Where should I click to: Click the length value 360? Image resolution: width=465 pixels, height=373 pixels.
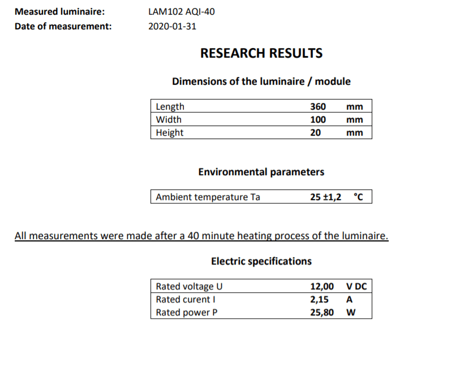(318, 107)
